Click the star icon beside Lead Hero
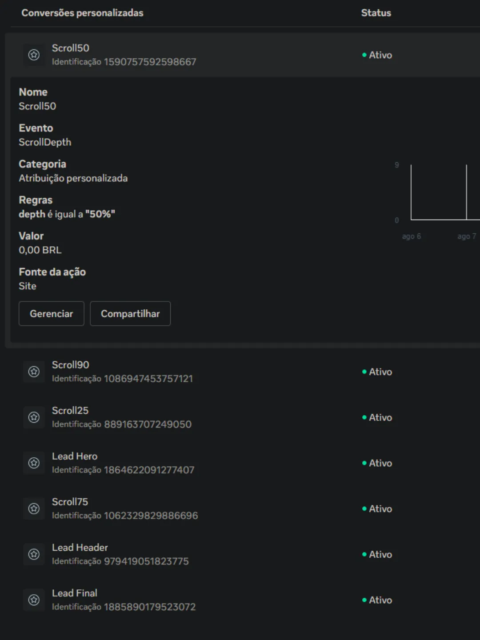 (x=34, y=463)
